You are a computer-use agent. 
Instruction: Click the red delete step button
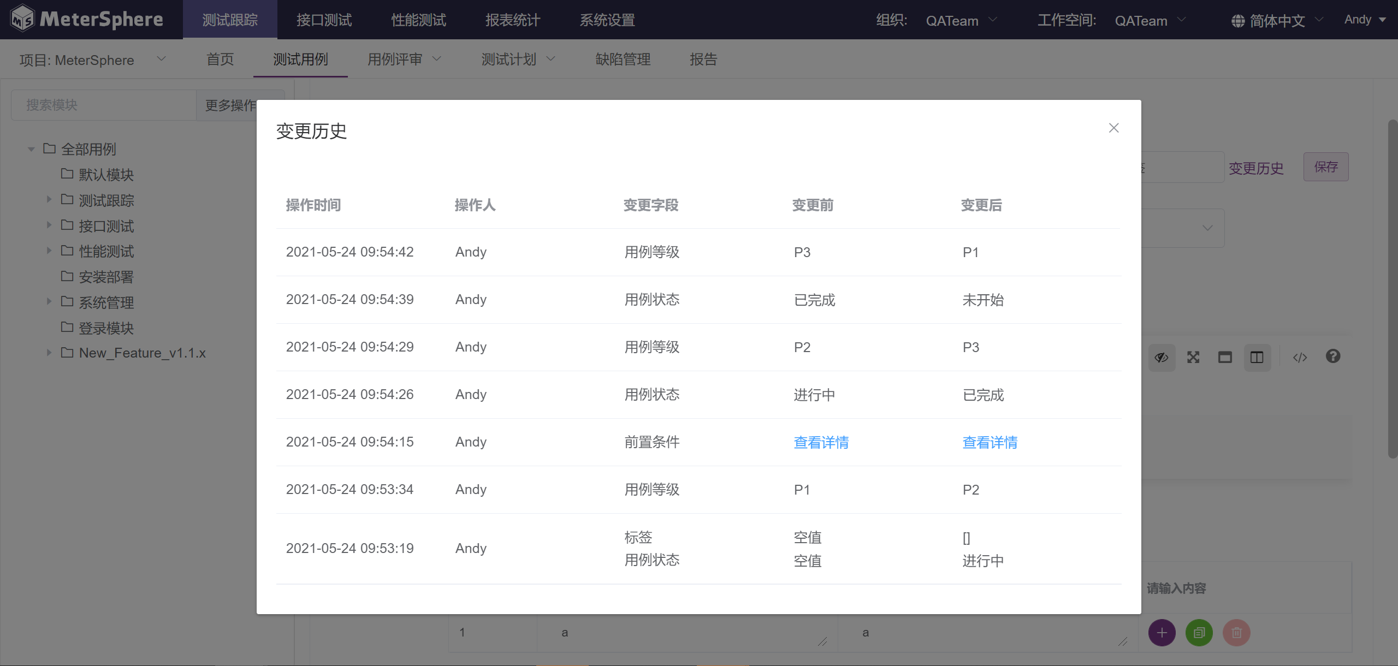click(1237, 633)
